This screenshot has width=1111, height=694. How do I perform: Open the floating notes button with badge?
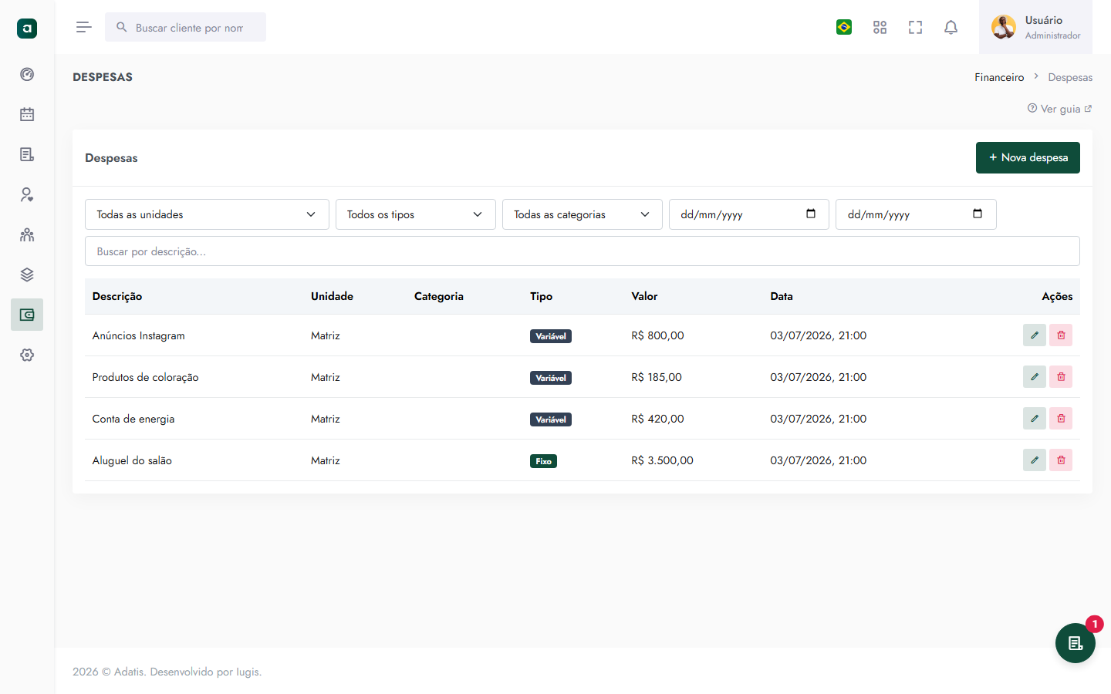[x=1076, y=643]
